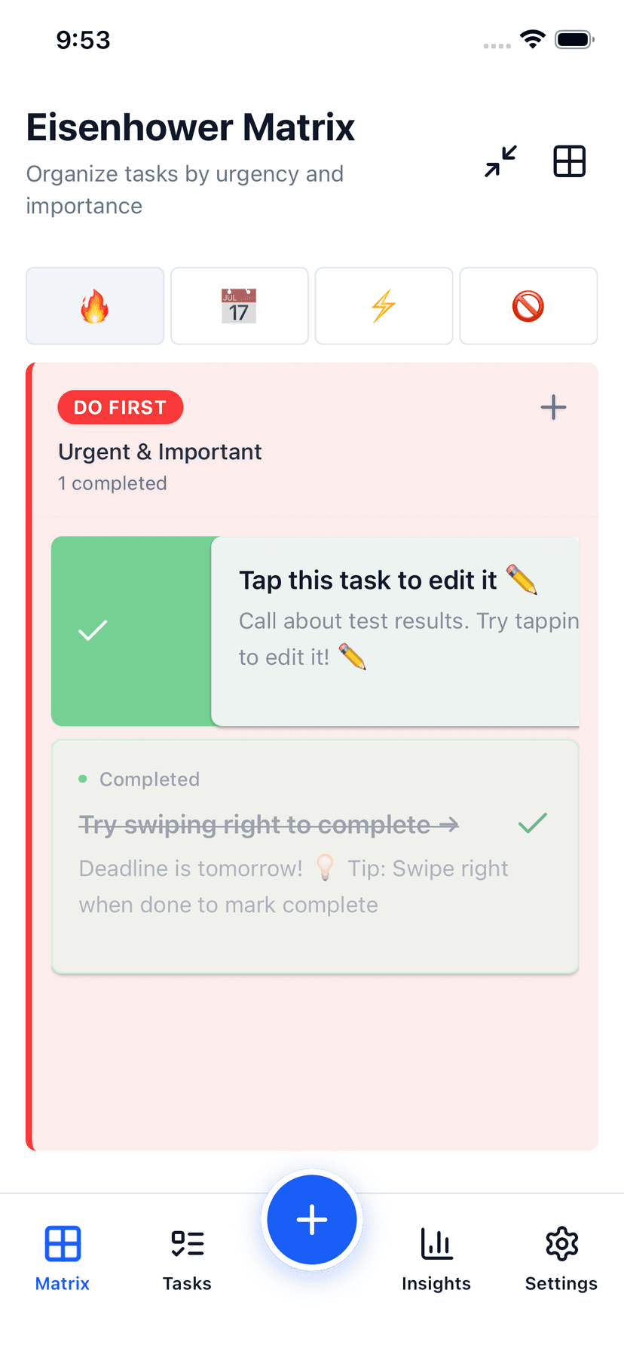Tap the Completed status dot indicator
The height and width of the screenshot is (1351, 624).
click(x=83, y=779)
